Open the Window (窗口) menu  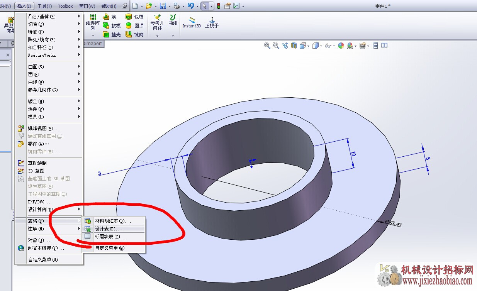click(87, 6)
